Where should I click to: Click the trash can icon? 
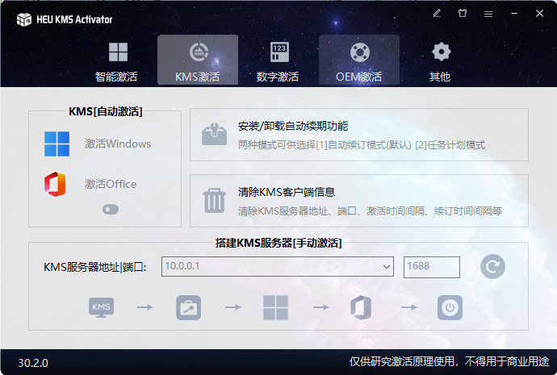tap(214, 201)
